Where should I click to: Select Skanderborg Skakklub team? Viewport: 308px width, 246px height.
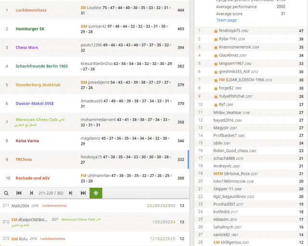coord(38,85)
